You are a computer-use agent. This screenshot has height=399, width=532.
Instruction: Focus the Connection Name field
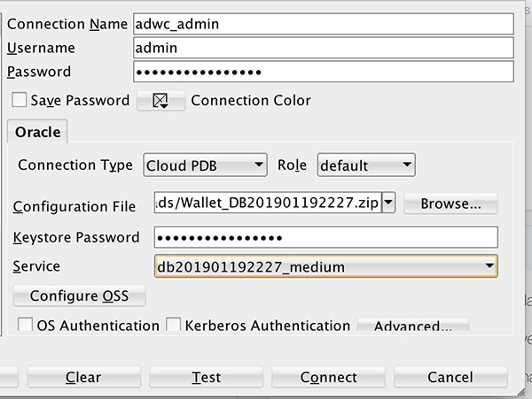click(323, 24)
